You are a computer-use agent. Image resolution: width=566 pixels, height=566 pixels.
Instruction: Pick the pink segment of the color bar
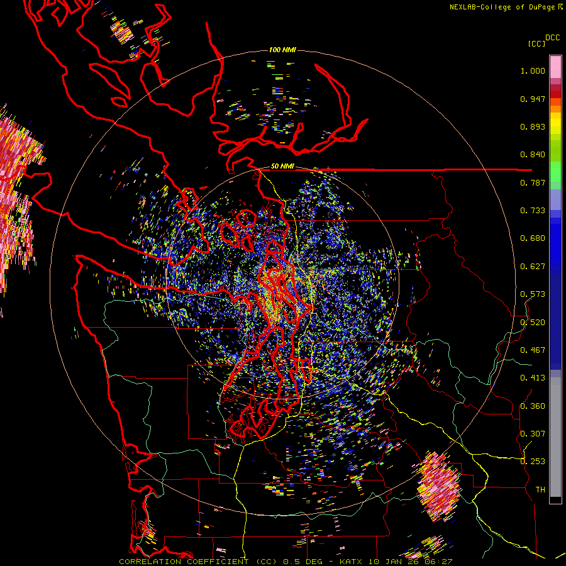(555, 67)
